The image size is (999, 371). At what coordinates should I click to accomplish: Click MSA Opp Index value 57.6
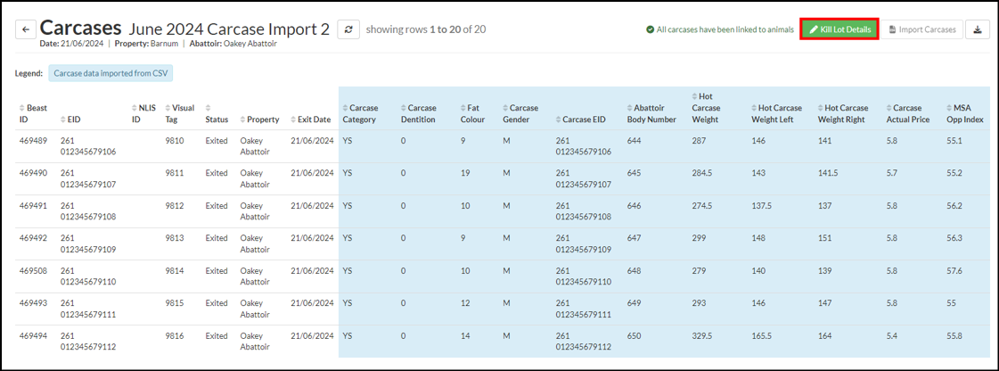point(954,270)
